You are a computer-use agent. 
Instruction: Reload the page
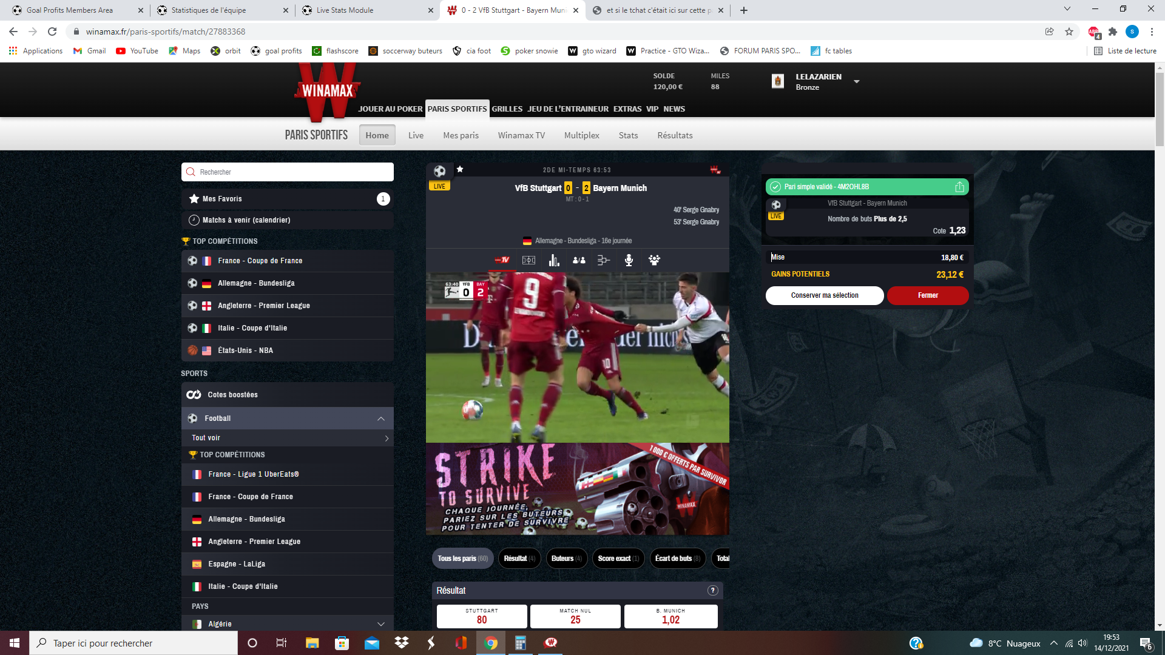pyautogui.click(x=52, y=32)
